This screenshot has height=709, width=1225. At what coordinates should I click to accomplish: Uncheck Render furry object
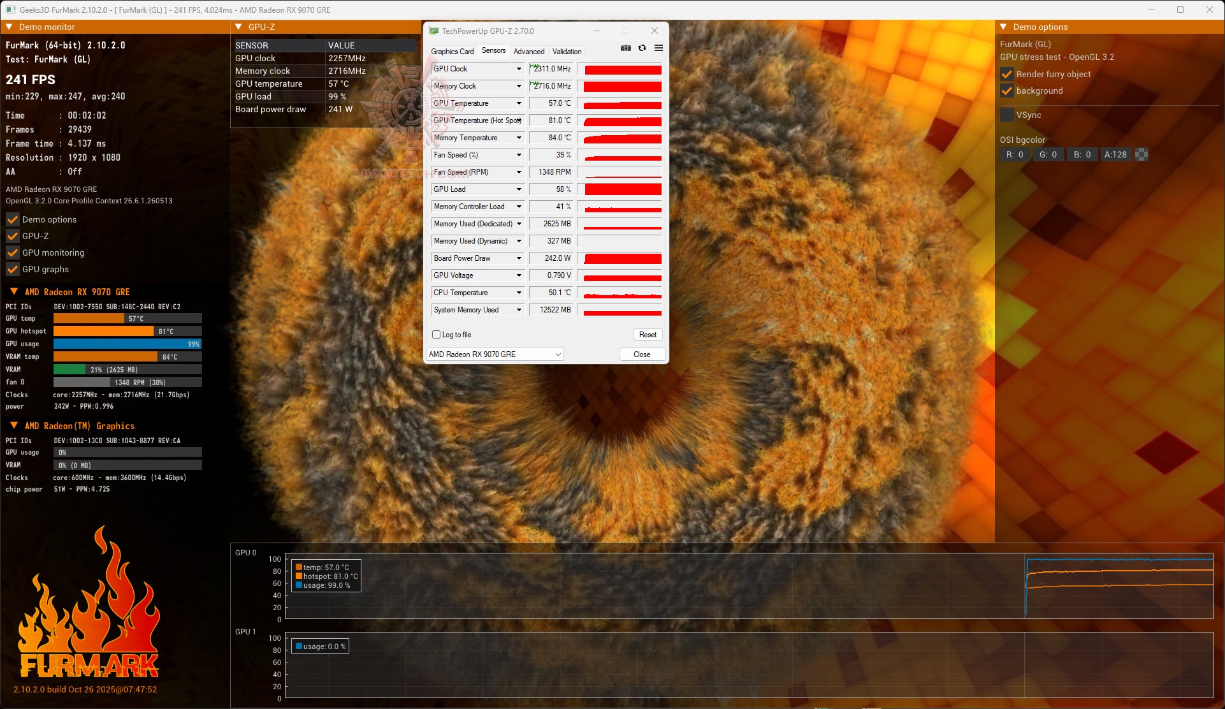pos(1007,74)
